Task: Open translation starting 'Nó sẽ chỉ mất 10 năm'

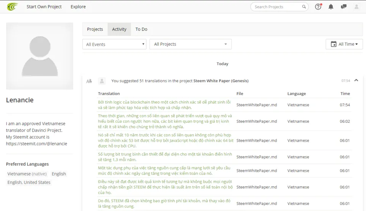Action: tap(166, 141)
